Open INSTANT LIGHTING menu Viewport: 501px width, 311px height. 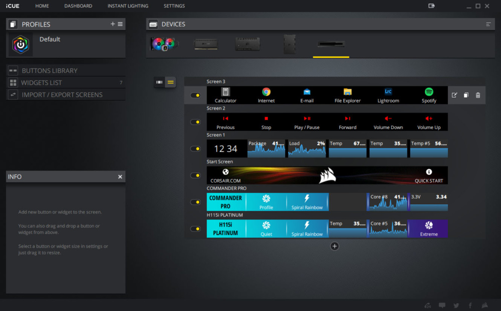(x=128, y=5)
